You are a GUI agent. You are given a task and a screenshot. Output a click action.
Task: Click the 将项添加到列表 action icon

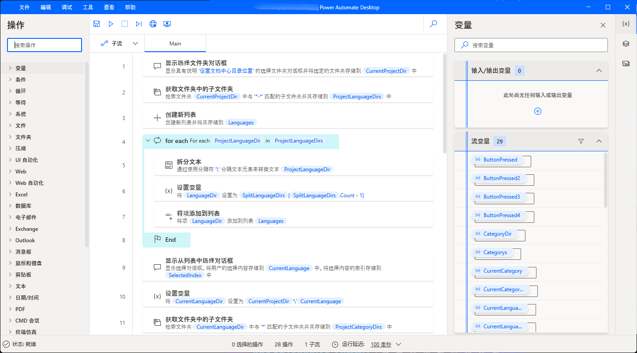click(x=169, y=217)
